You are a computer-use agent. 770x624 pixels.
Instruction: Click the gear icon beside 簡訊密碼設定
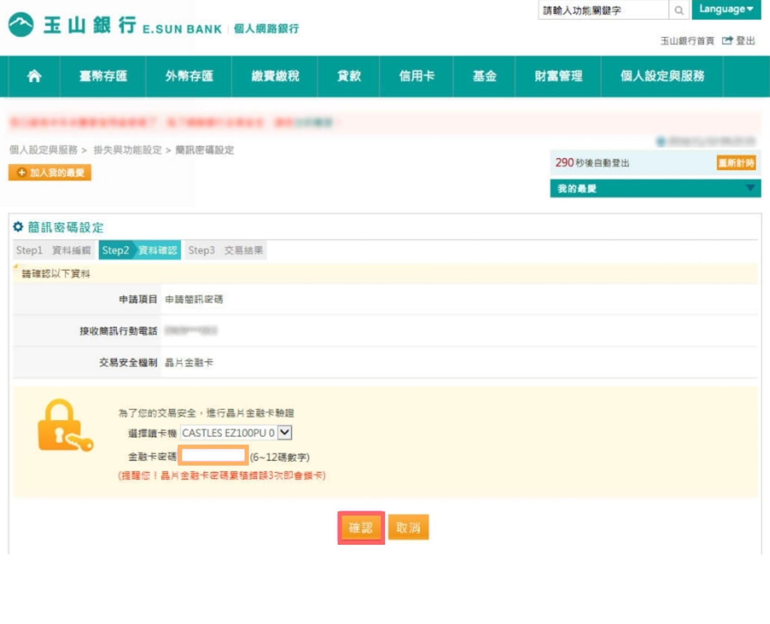pos(18,227)
